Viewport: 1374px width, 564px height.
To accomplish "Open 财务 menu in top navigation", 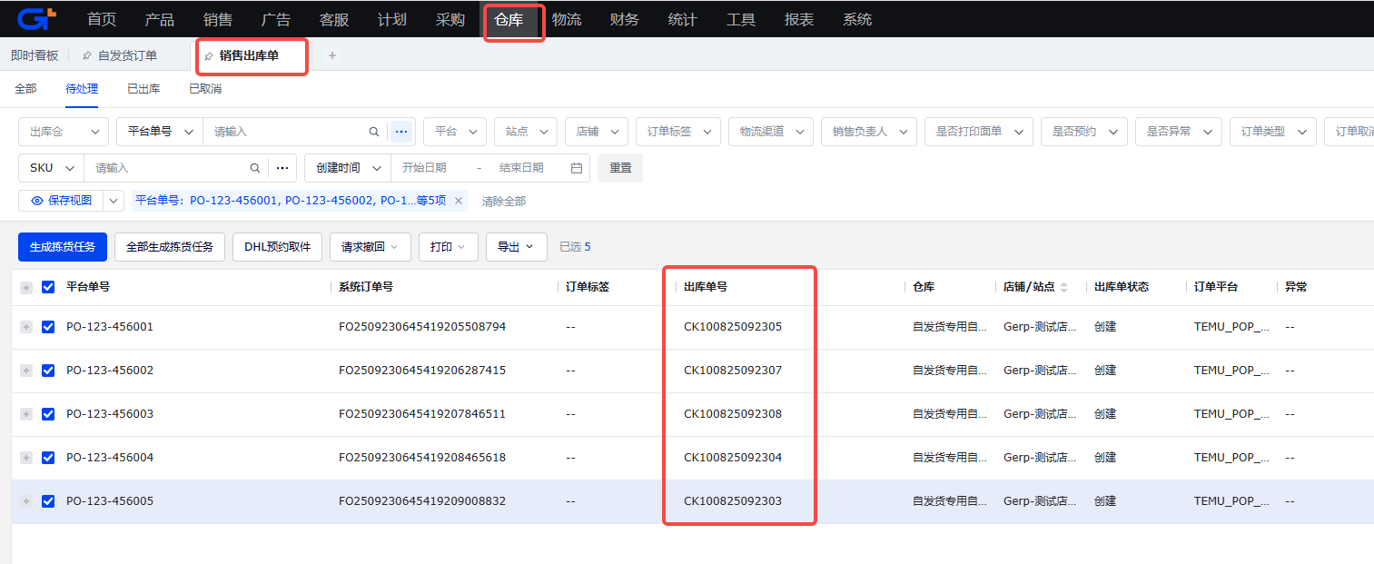I will (625, 19).
